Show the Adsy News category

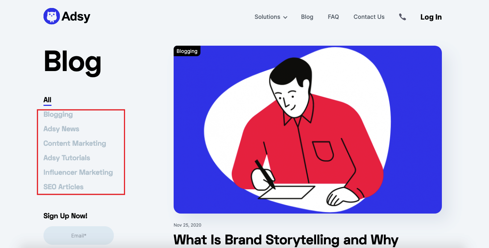click(x=61, y=129)
